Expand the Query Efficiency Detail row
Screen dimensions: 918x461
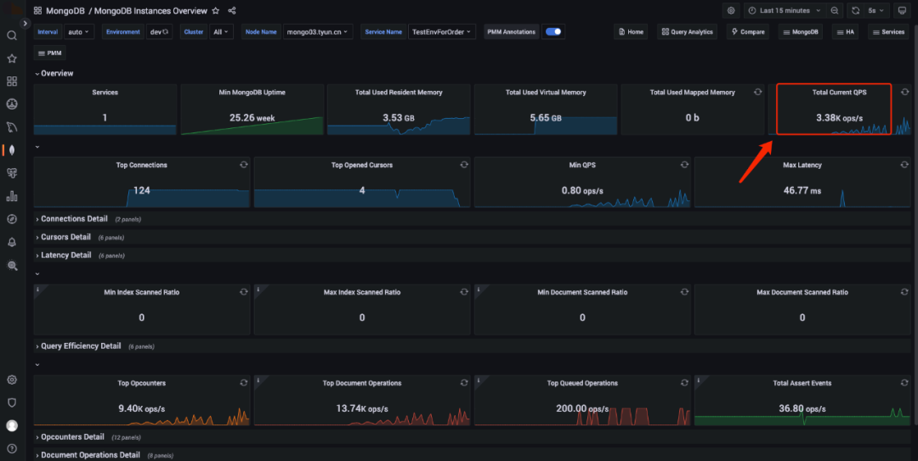point(81,346)
